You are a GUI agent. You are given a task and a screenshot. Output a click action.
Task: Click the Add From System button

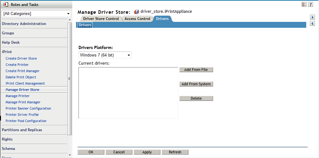tap(196, 84)
